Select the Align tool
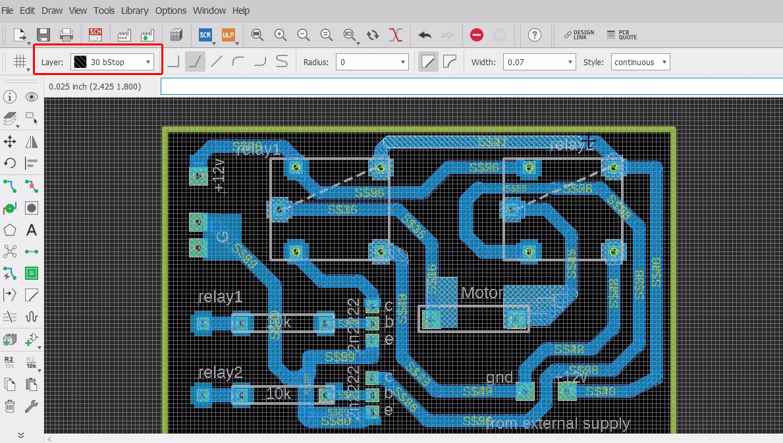This screenshot has width=783, height=443. point(32,163)
